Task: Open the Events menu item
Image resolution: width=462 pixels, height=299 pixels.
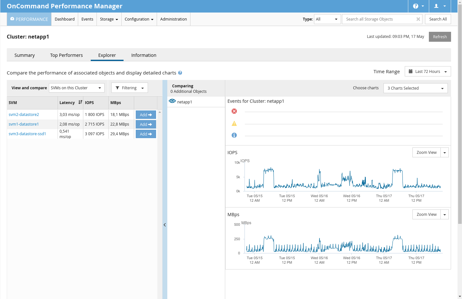Action: coord(87,19)
